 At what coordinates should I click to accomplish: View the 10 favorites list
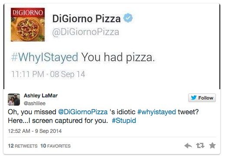[55, 146]
